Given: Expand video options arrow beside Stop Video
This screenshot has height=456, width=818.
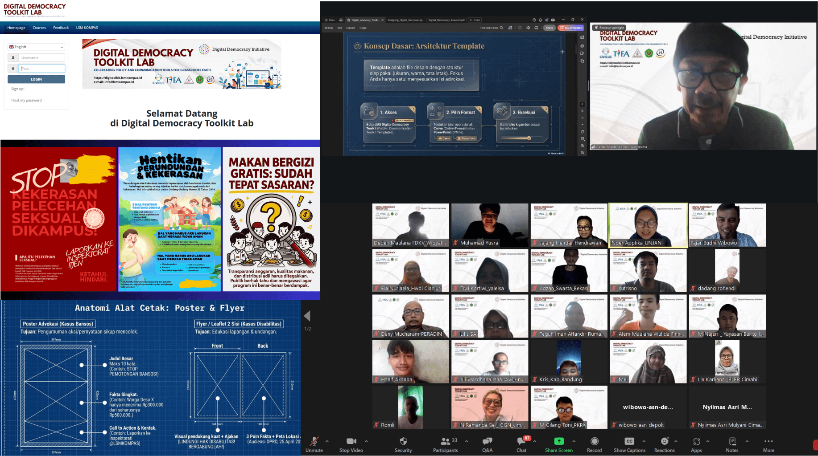Looking at the screenshot, I should [366, 441].
